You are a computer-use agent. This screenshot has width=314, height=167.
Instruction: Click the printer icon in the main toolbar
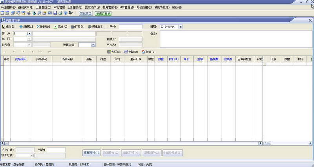[x=60, y=13]
